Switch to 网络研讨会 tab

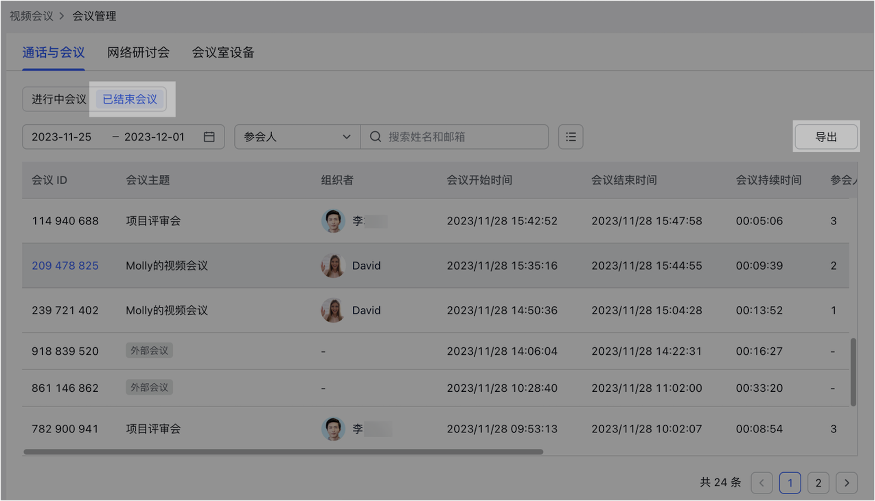click(138, 53)
